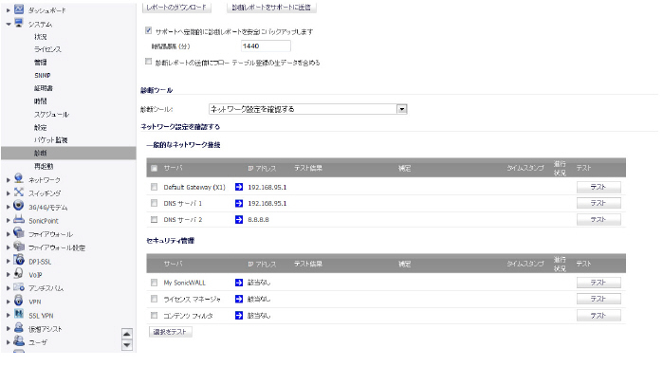Open the diagnostic tool dropdown list
The width and height of the screenshot is (663, 366).
point(402,109)
